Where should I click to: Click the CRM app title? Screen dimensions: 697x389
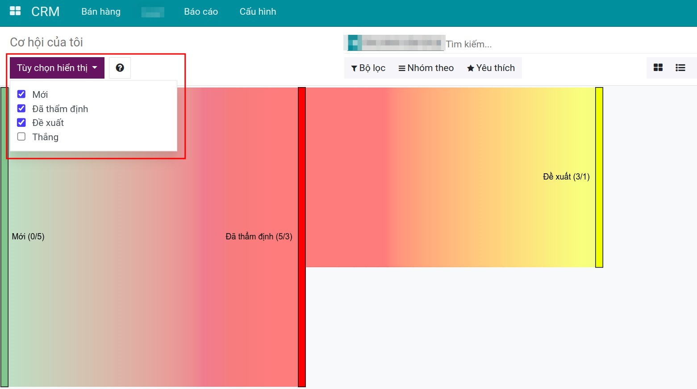tap(45, 12)
